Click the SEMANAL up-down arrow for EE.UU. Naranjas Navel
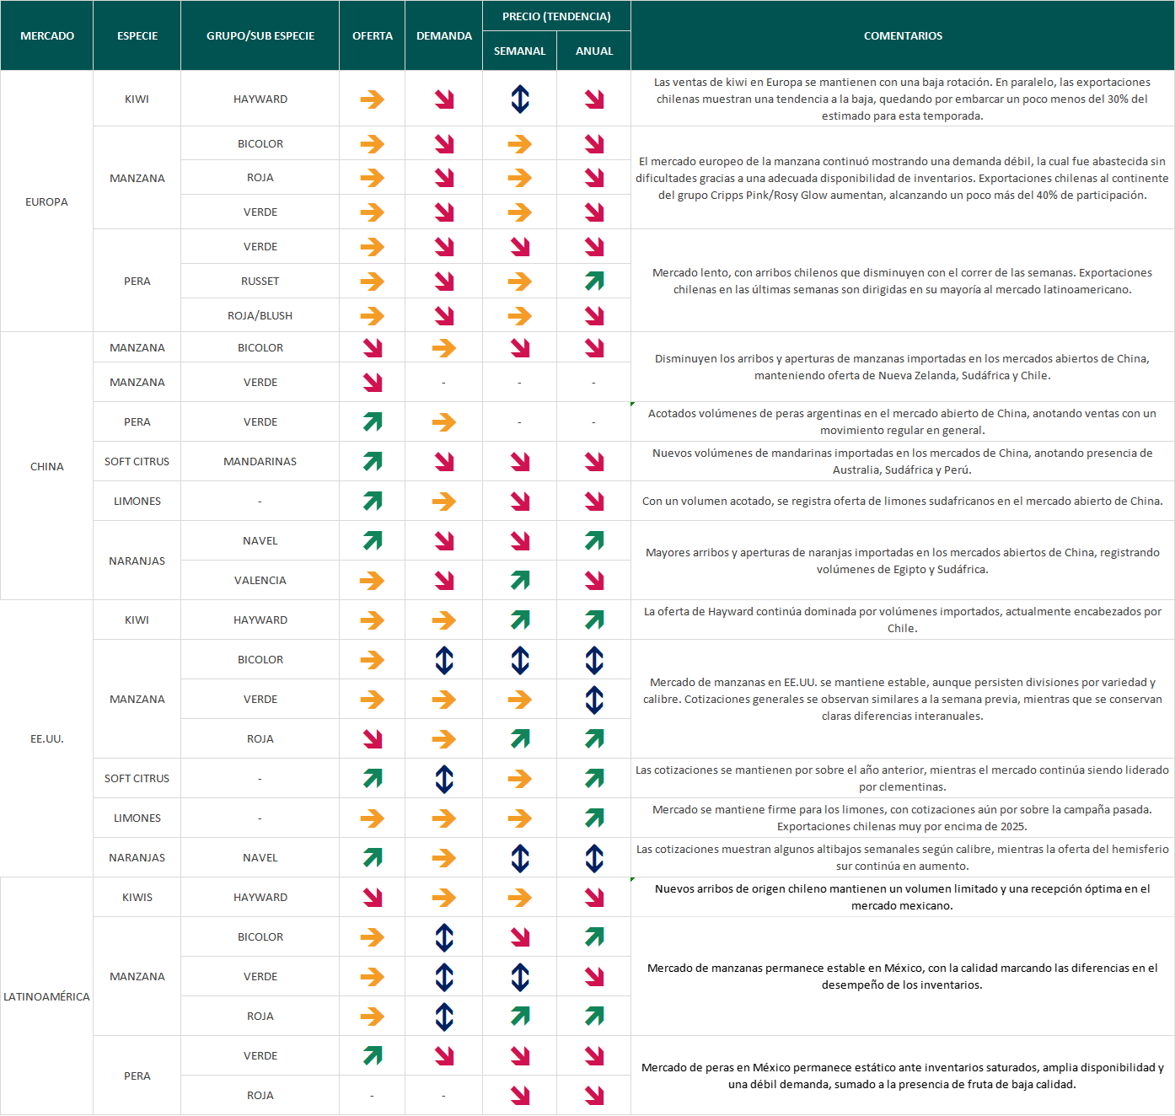 click(x=520, y=858)
